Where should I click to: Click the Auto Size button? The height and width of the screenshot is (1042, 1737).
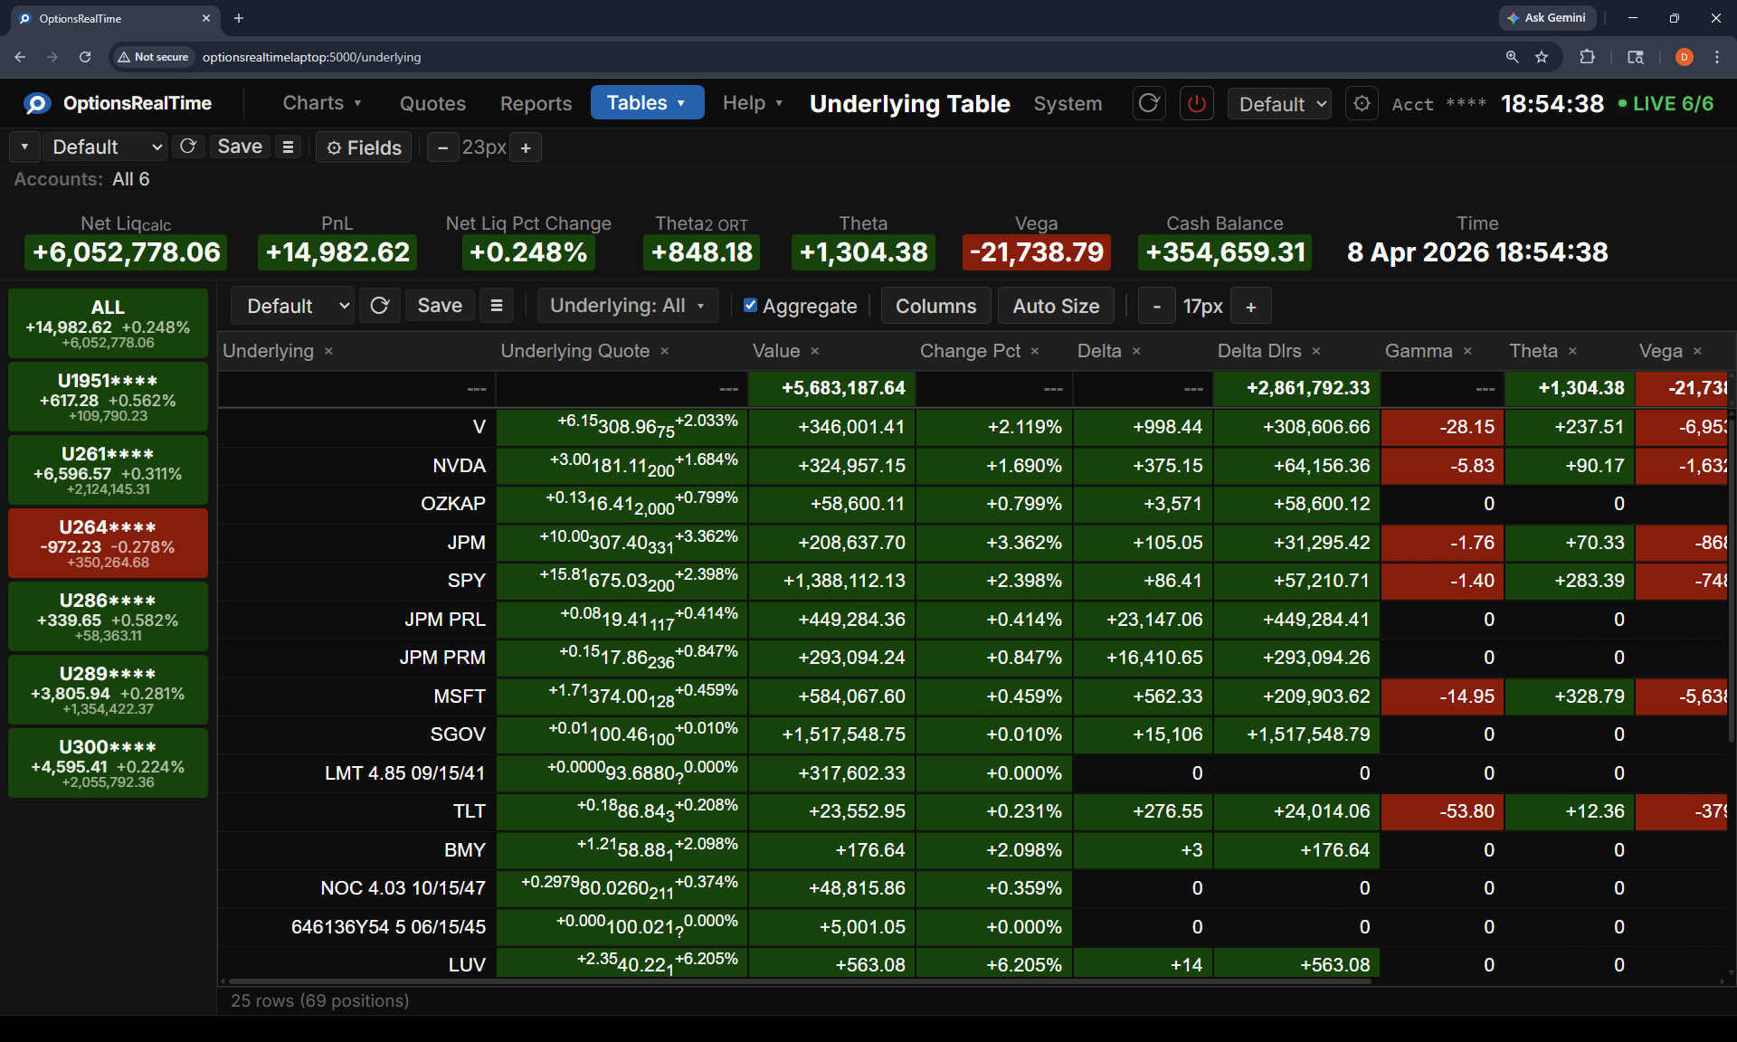1056,306
